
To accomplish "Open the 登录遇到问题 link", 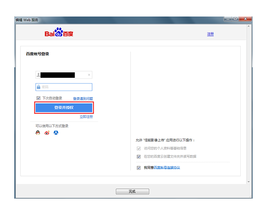I will (83, 99).
